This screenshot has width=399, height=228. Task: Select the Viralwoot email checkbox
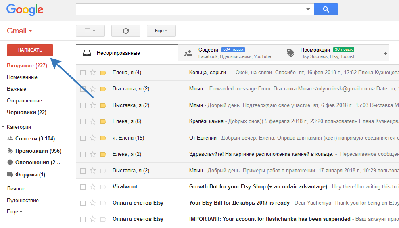click(x=83, y=187)
